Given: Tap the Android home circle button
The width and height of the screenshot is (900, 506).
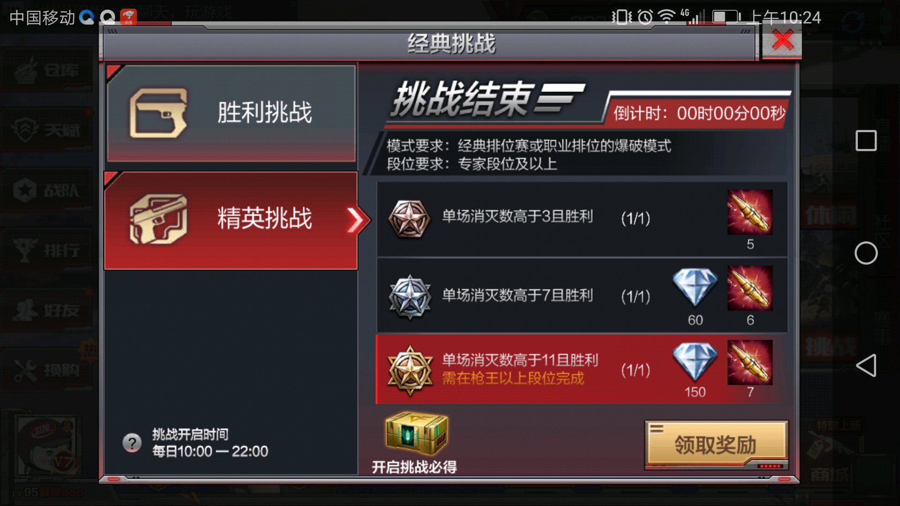Looking at the screenshot, I should point(866,253).
